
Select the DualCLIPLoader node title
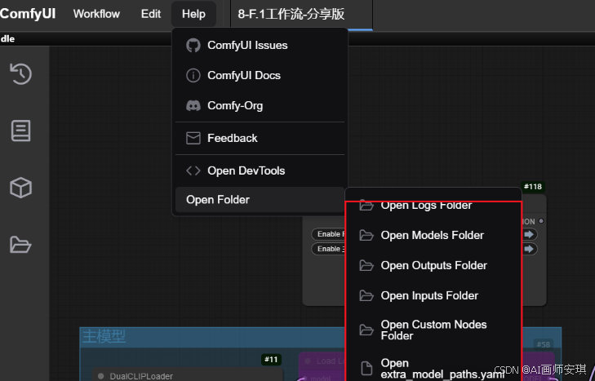click(141, 376)
